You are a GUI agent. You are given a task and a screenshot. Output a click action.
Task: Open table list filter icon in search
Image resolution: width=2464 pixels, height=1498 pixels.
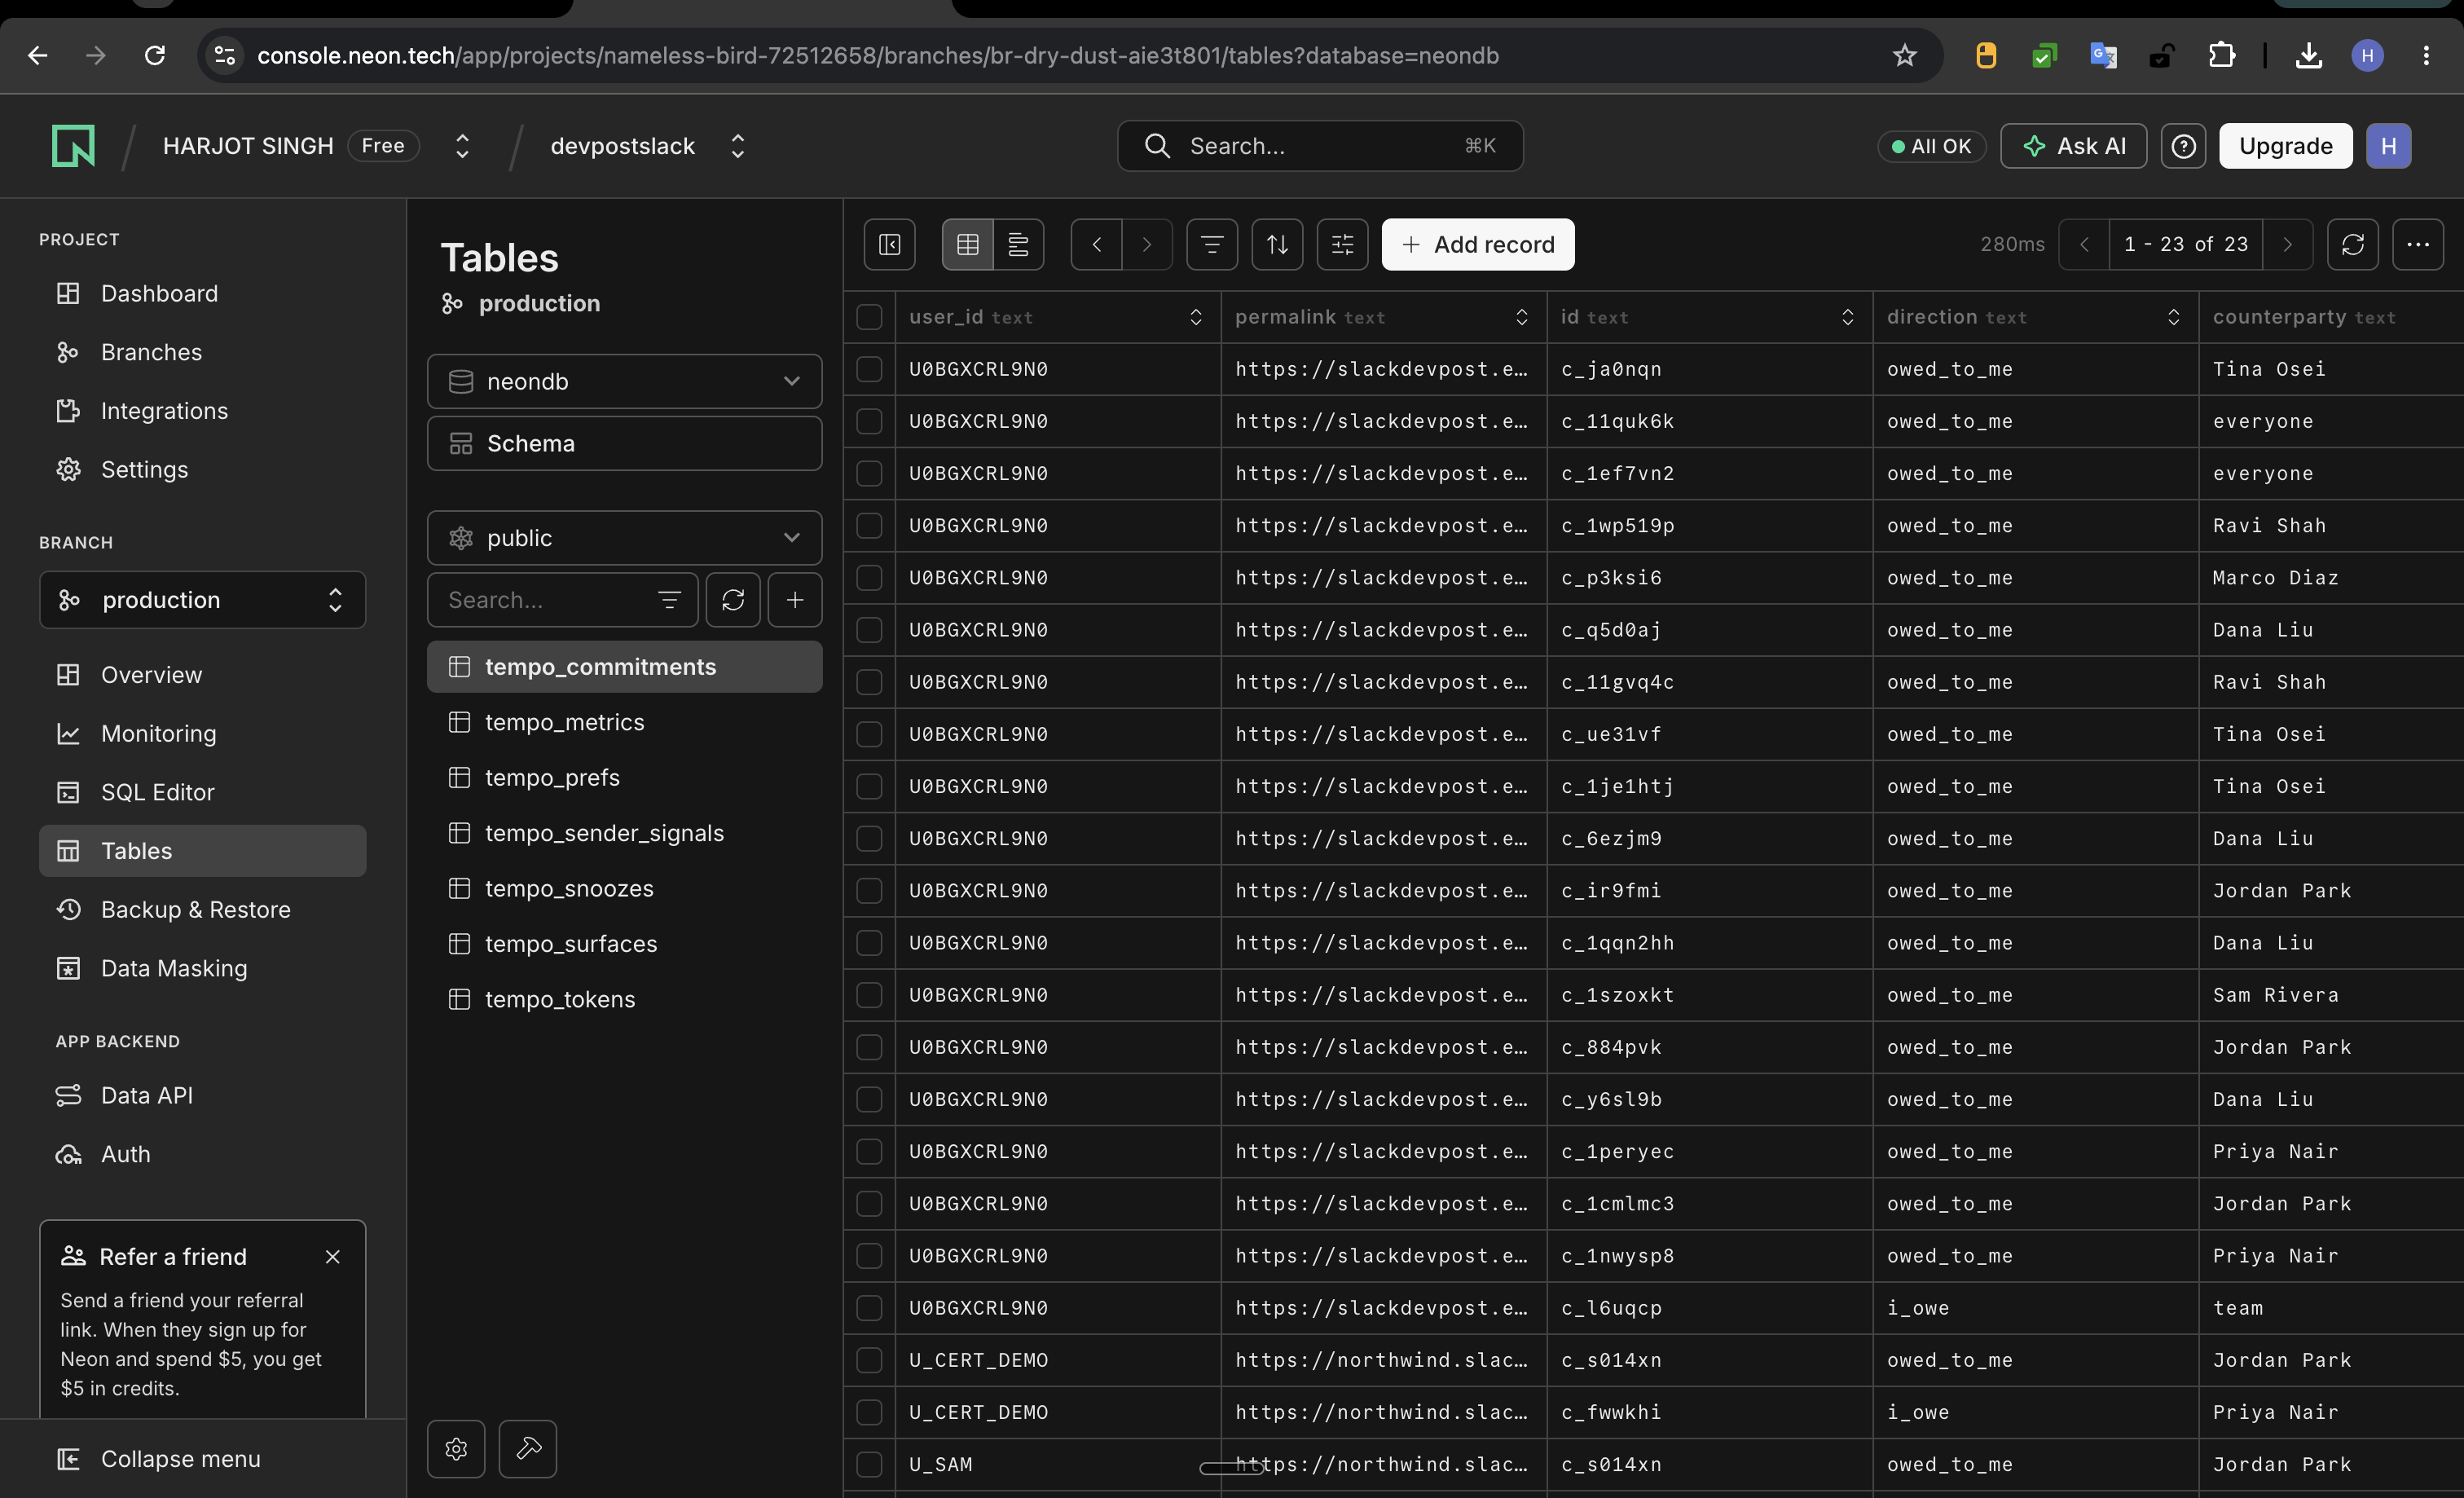click(669, 600)
